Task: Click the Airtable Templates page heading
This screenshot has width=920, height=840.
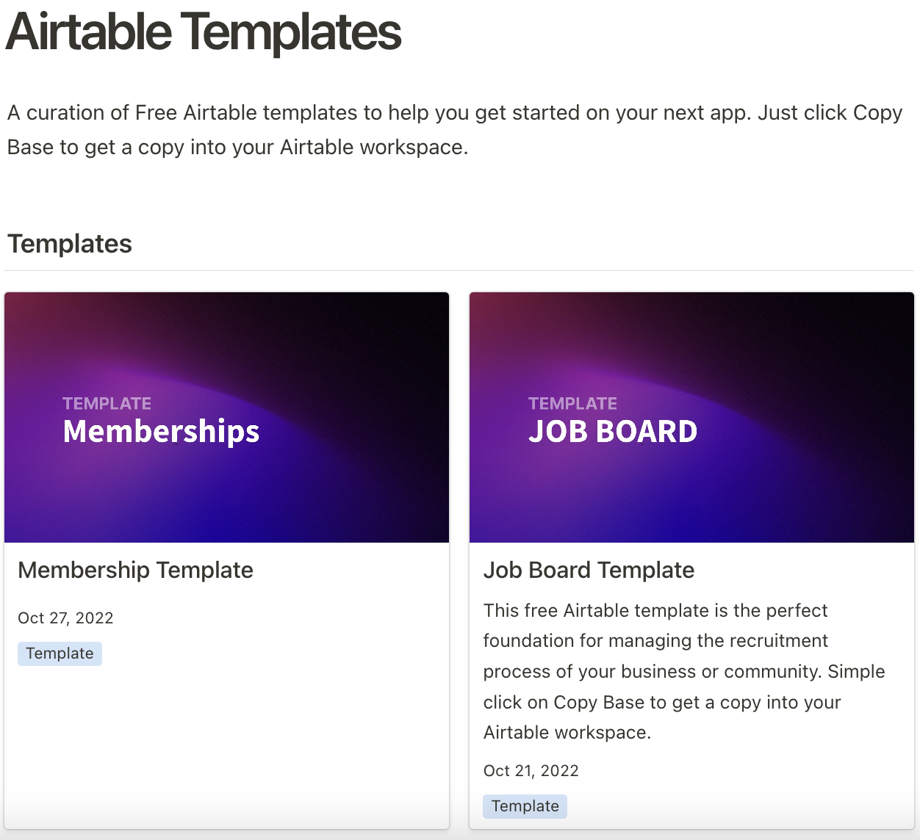Action: [203, 32]
